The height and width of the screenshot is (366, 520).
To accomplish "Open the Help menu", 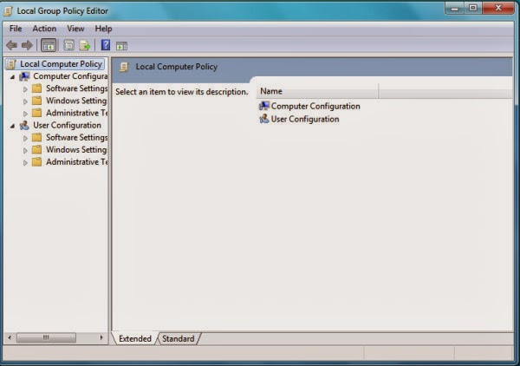I will coord(103,29).
